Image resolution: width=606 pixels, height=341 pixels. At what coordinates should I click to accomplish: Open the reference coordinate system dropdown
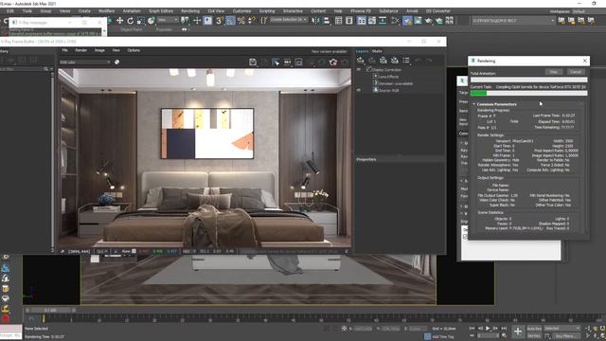pos(168,20)
